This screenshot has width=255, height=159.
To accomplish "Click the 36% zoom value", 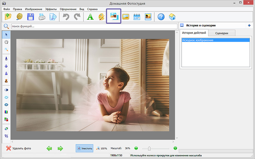I will 127,148.
